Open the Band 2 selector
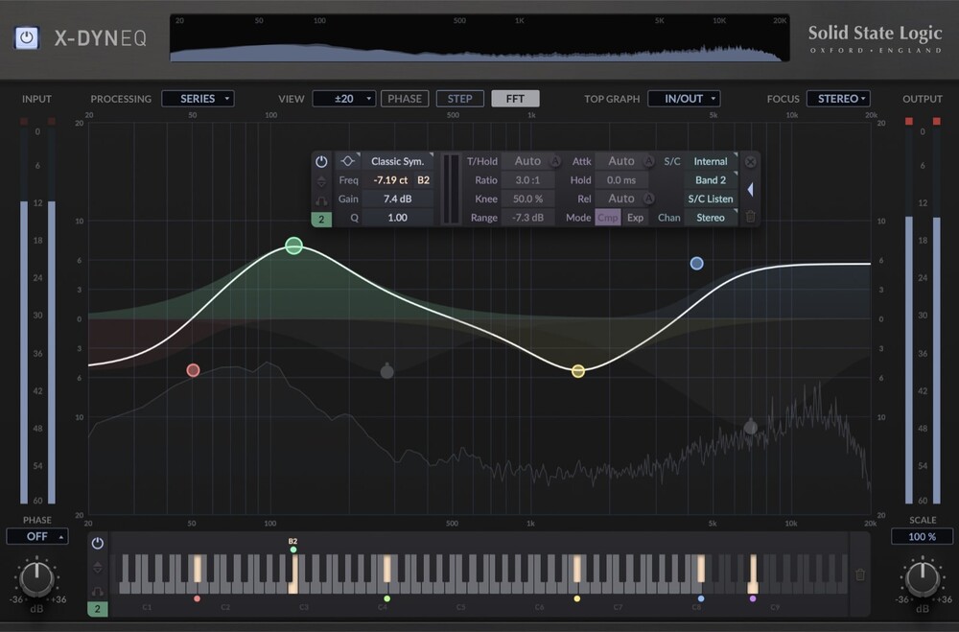The image size is (959, 632). [710, 179]
